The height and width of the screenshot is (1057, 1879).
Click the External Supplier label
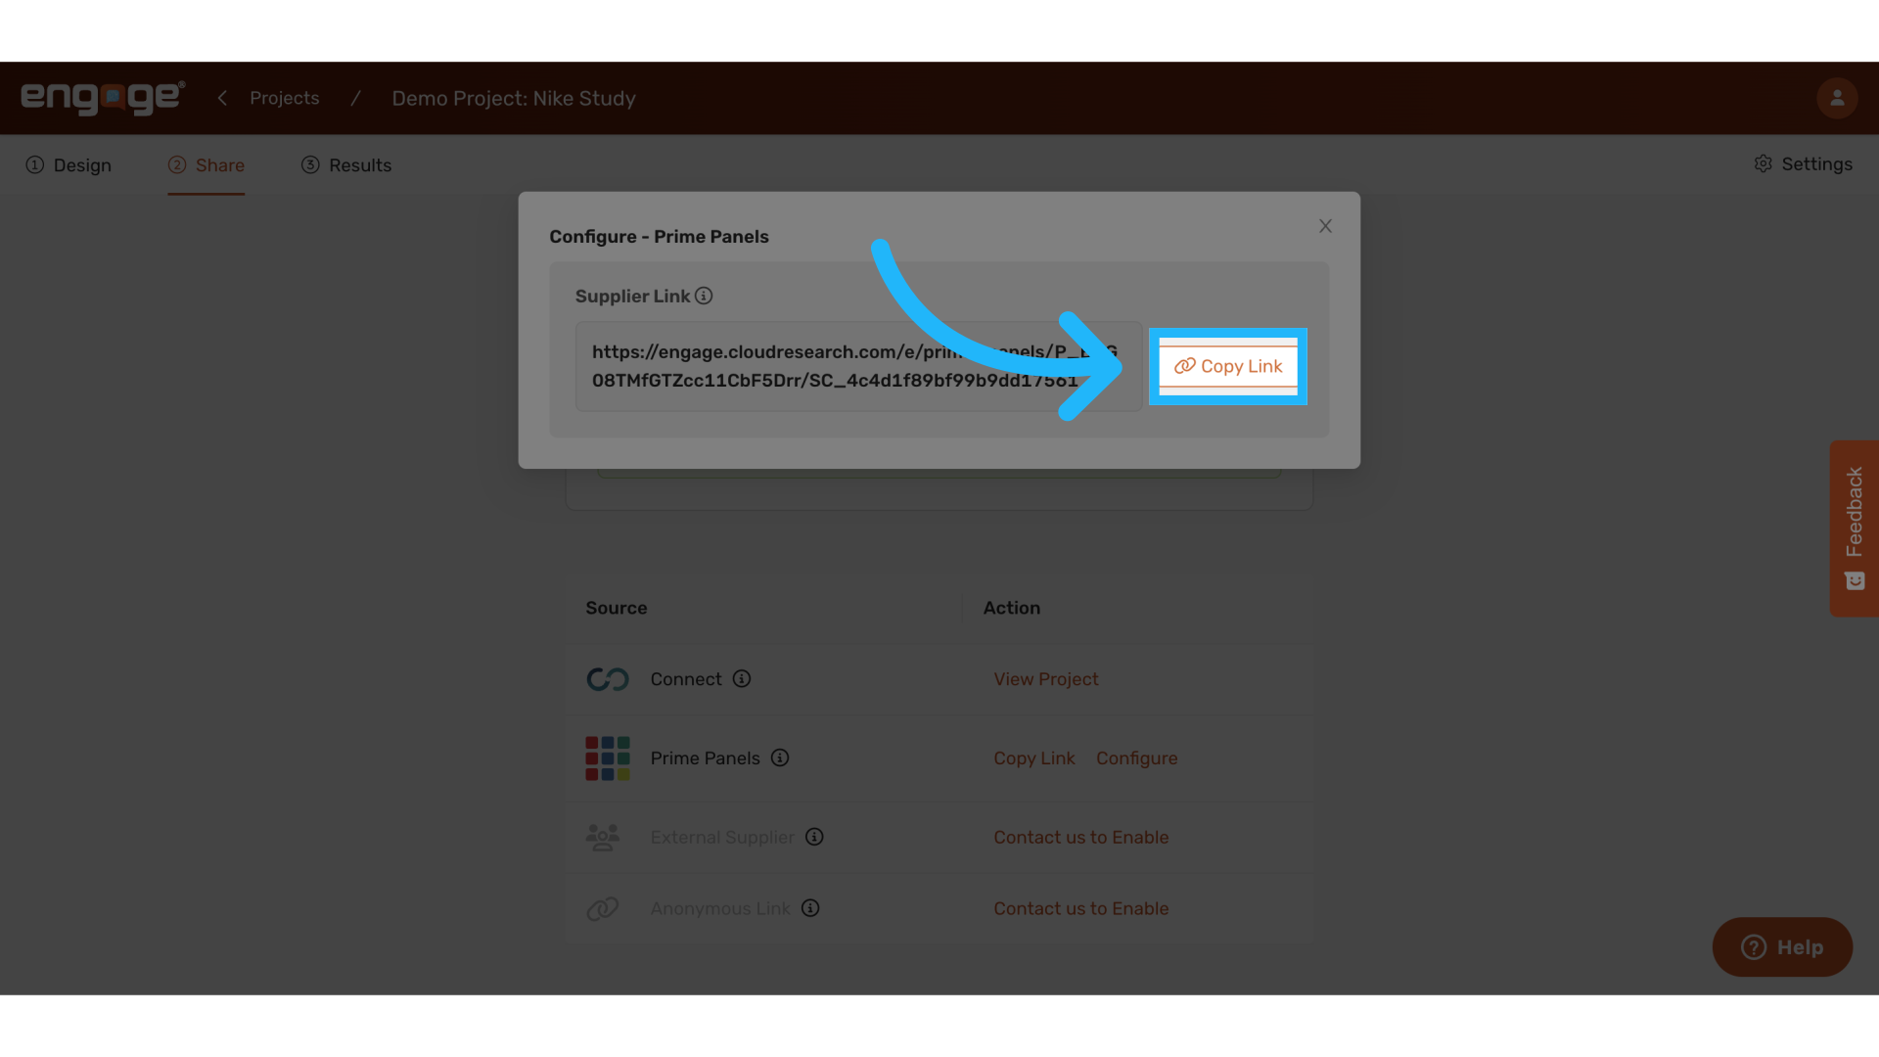point(722,838)
